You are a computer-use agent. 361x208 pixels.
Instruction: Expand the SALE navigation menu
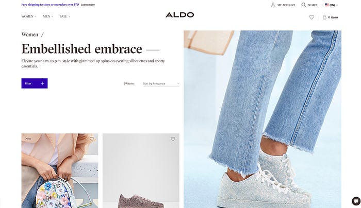[64, 16]
